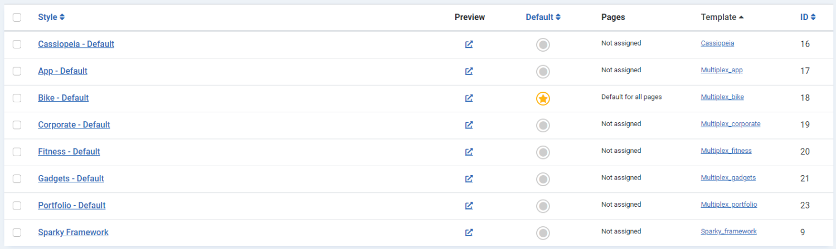Check the Sparky Framework row checkbox
Viewport: 836px width, 249px height.
[17, 232]
